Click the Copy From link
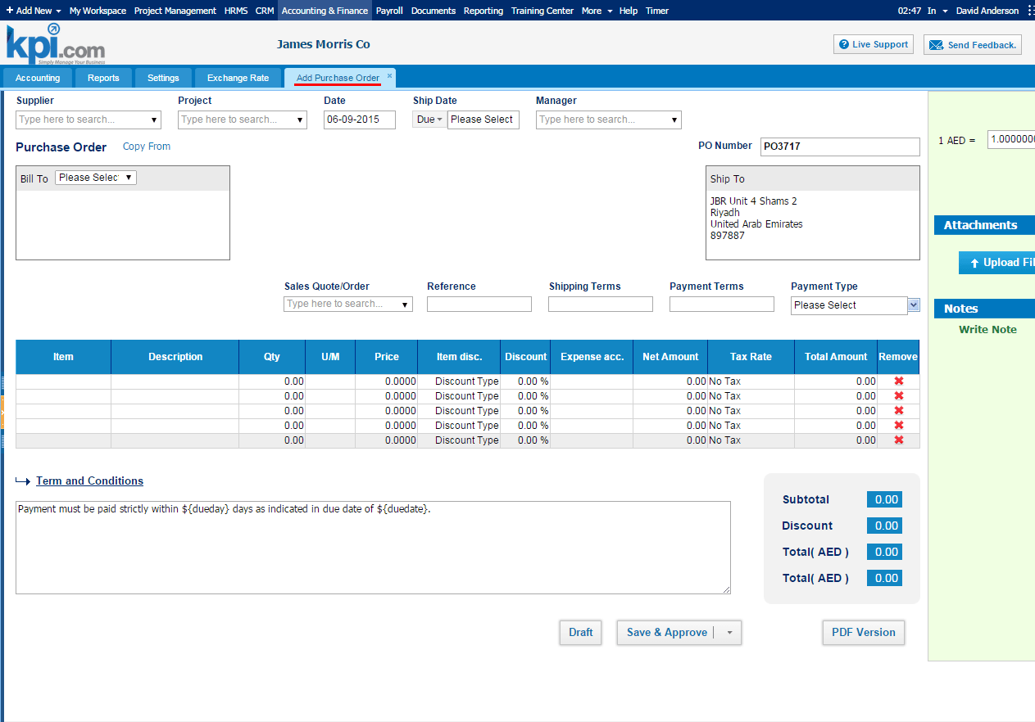 pos(147,147)
